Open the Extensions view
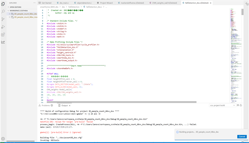Image resolution: width=249 pixels, height=143 pixels. [x=3, y=35]
